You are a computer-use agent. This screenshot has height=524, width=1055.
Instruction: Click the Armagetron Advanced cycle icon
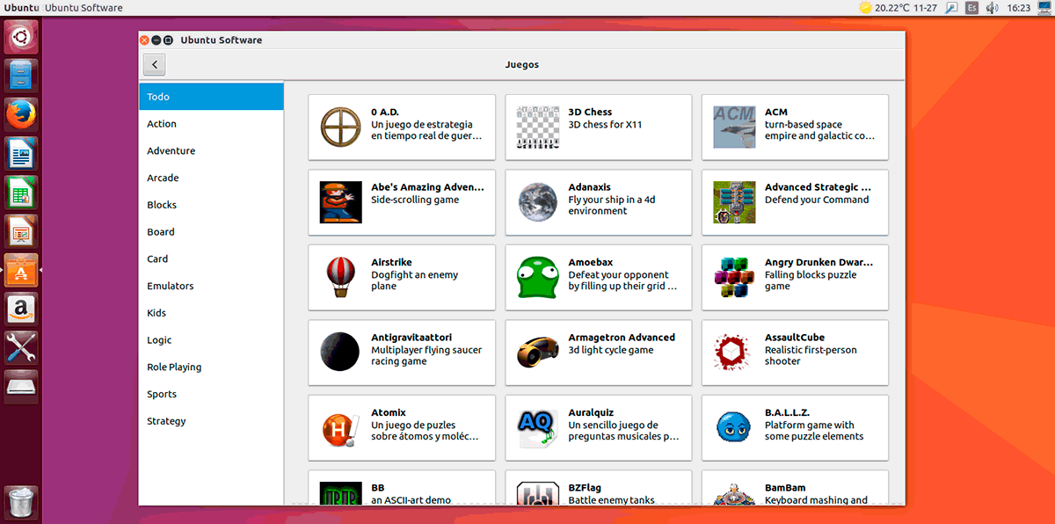(537, 353)
